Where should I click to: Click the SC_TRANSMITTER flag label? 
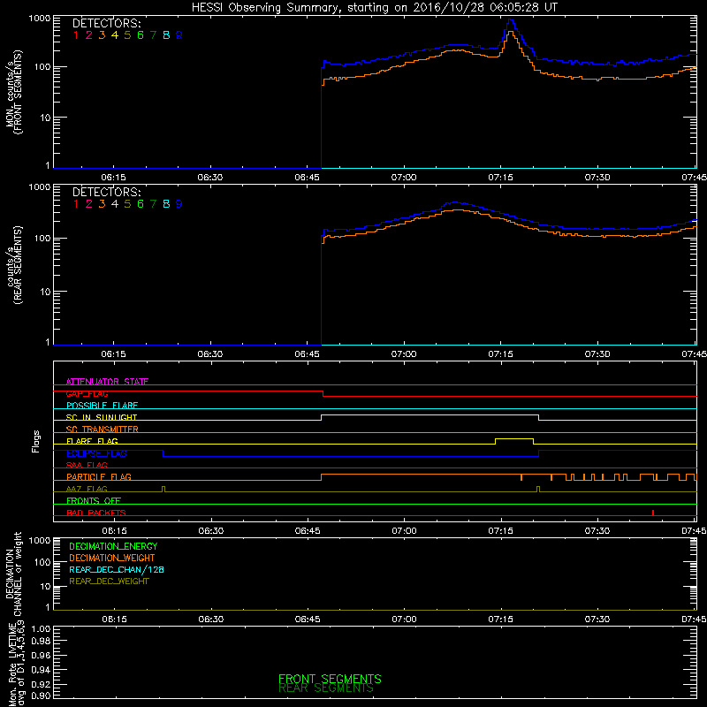coord(103,429)
